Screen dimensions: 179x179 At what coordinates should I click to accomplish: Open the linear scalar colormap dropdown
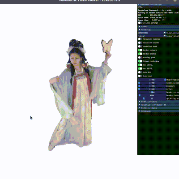click(152, 36)
